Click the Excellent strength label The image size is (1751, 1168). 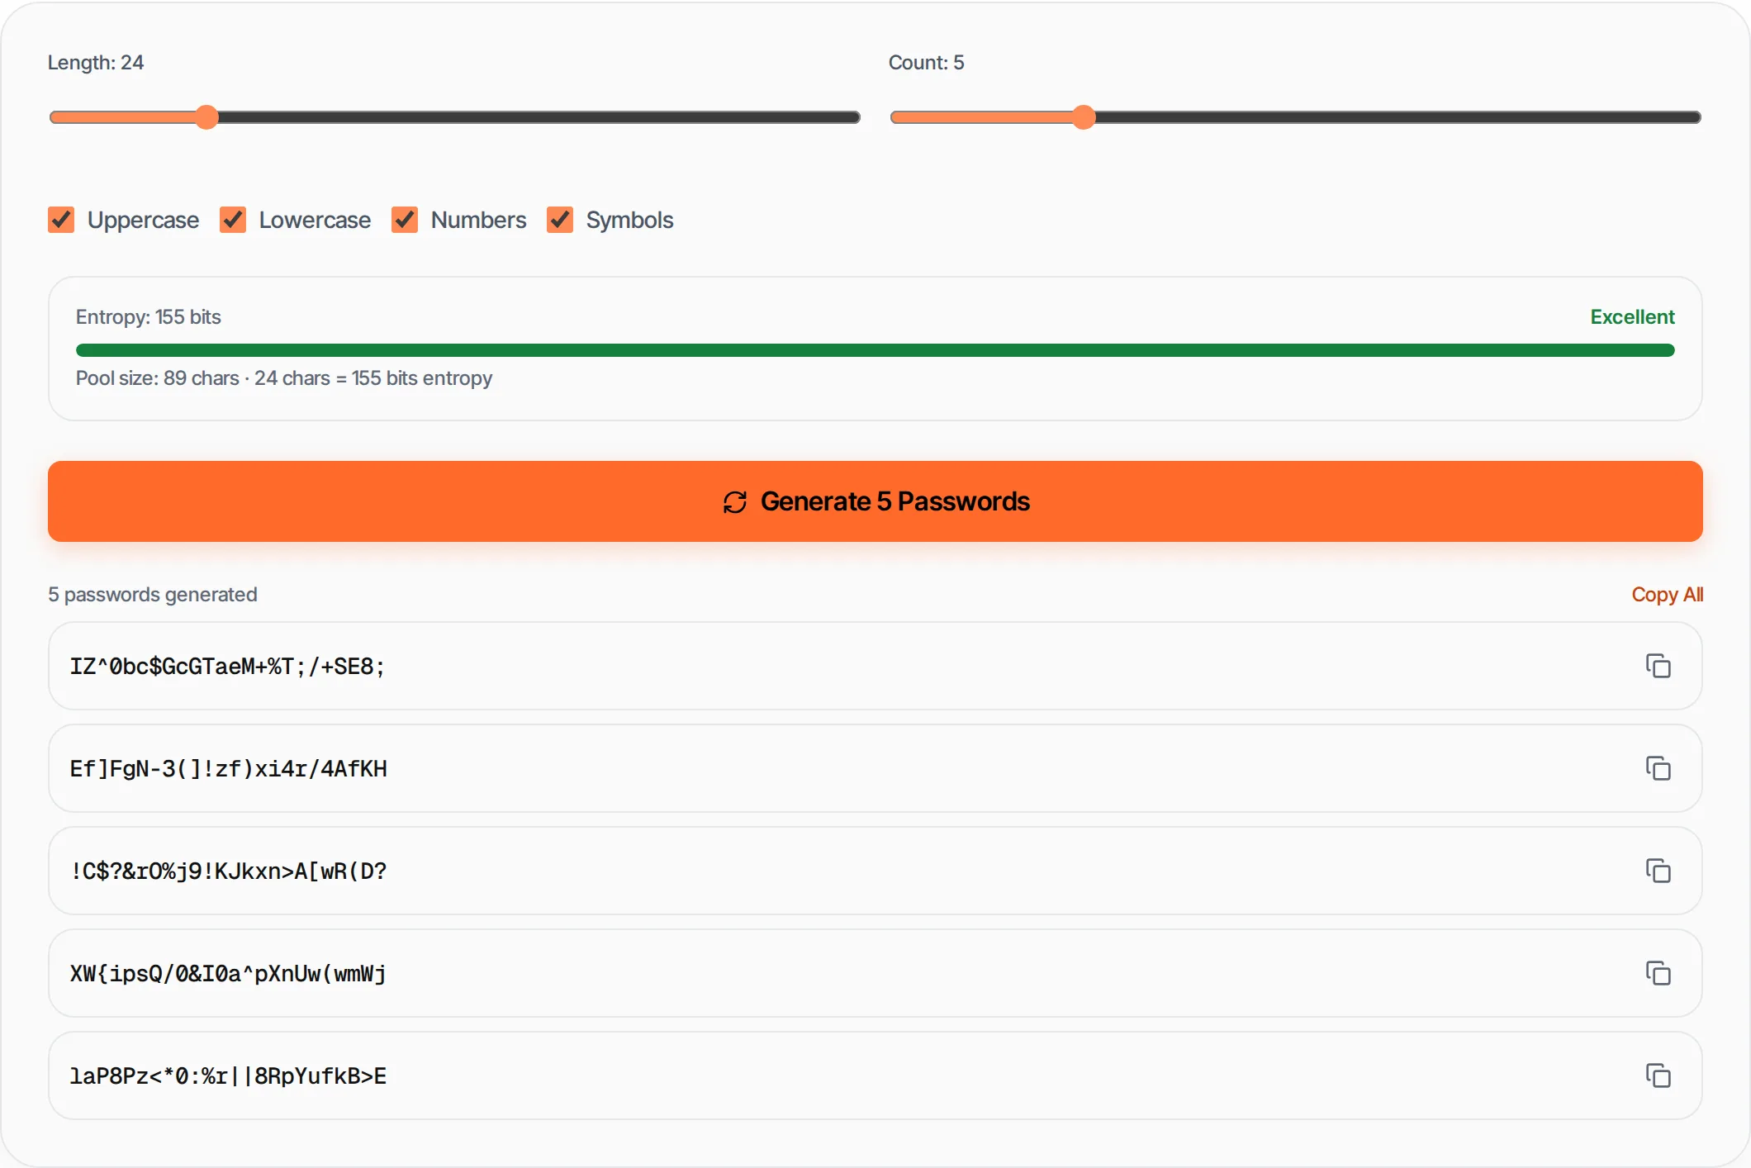(1632, 317)
